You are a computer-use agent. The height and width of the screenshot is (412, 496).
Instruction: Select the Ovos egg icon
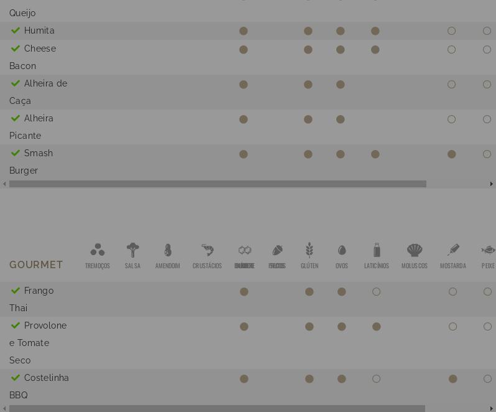pyautogui.click(x=342, y=250)
